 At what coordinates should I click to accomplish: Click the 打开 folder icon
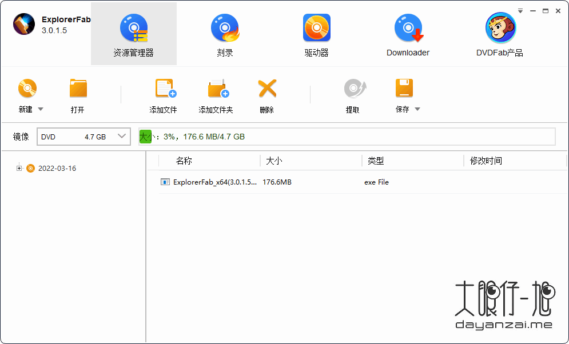78,88
